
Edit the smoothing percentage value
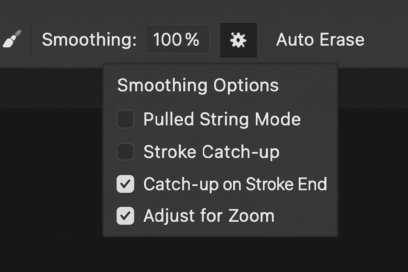click(x=177, y=39)
